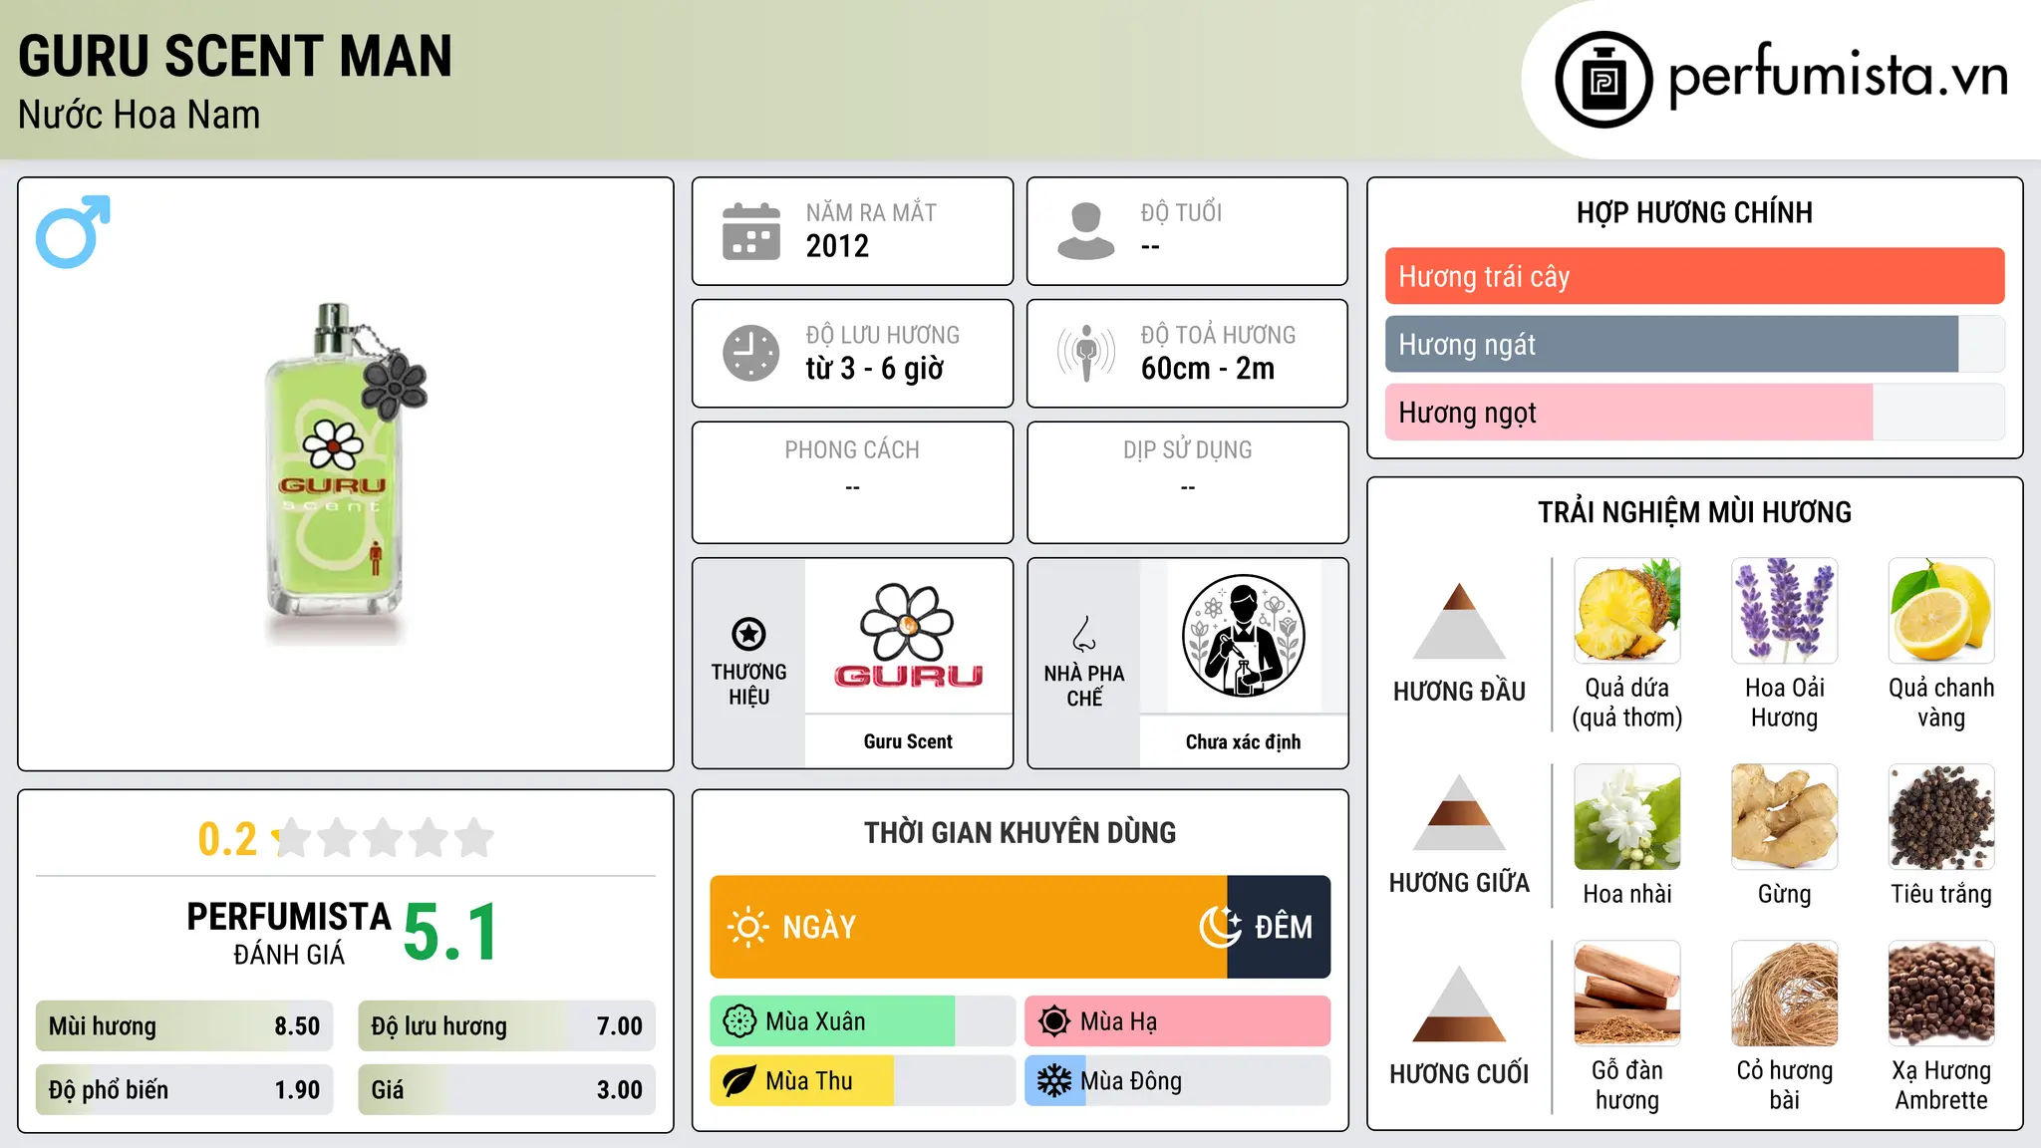Screen dimensions: 2041x1148
Task: Click the longevity value từ 3 - 6 giờ
Action: [x=874, y=369]
